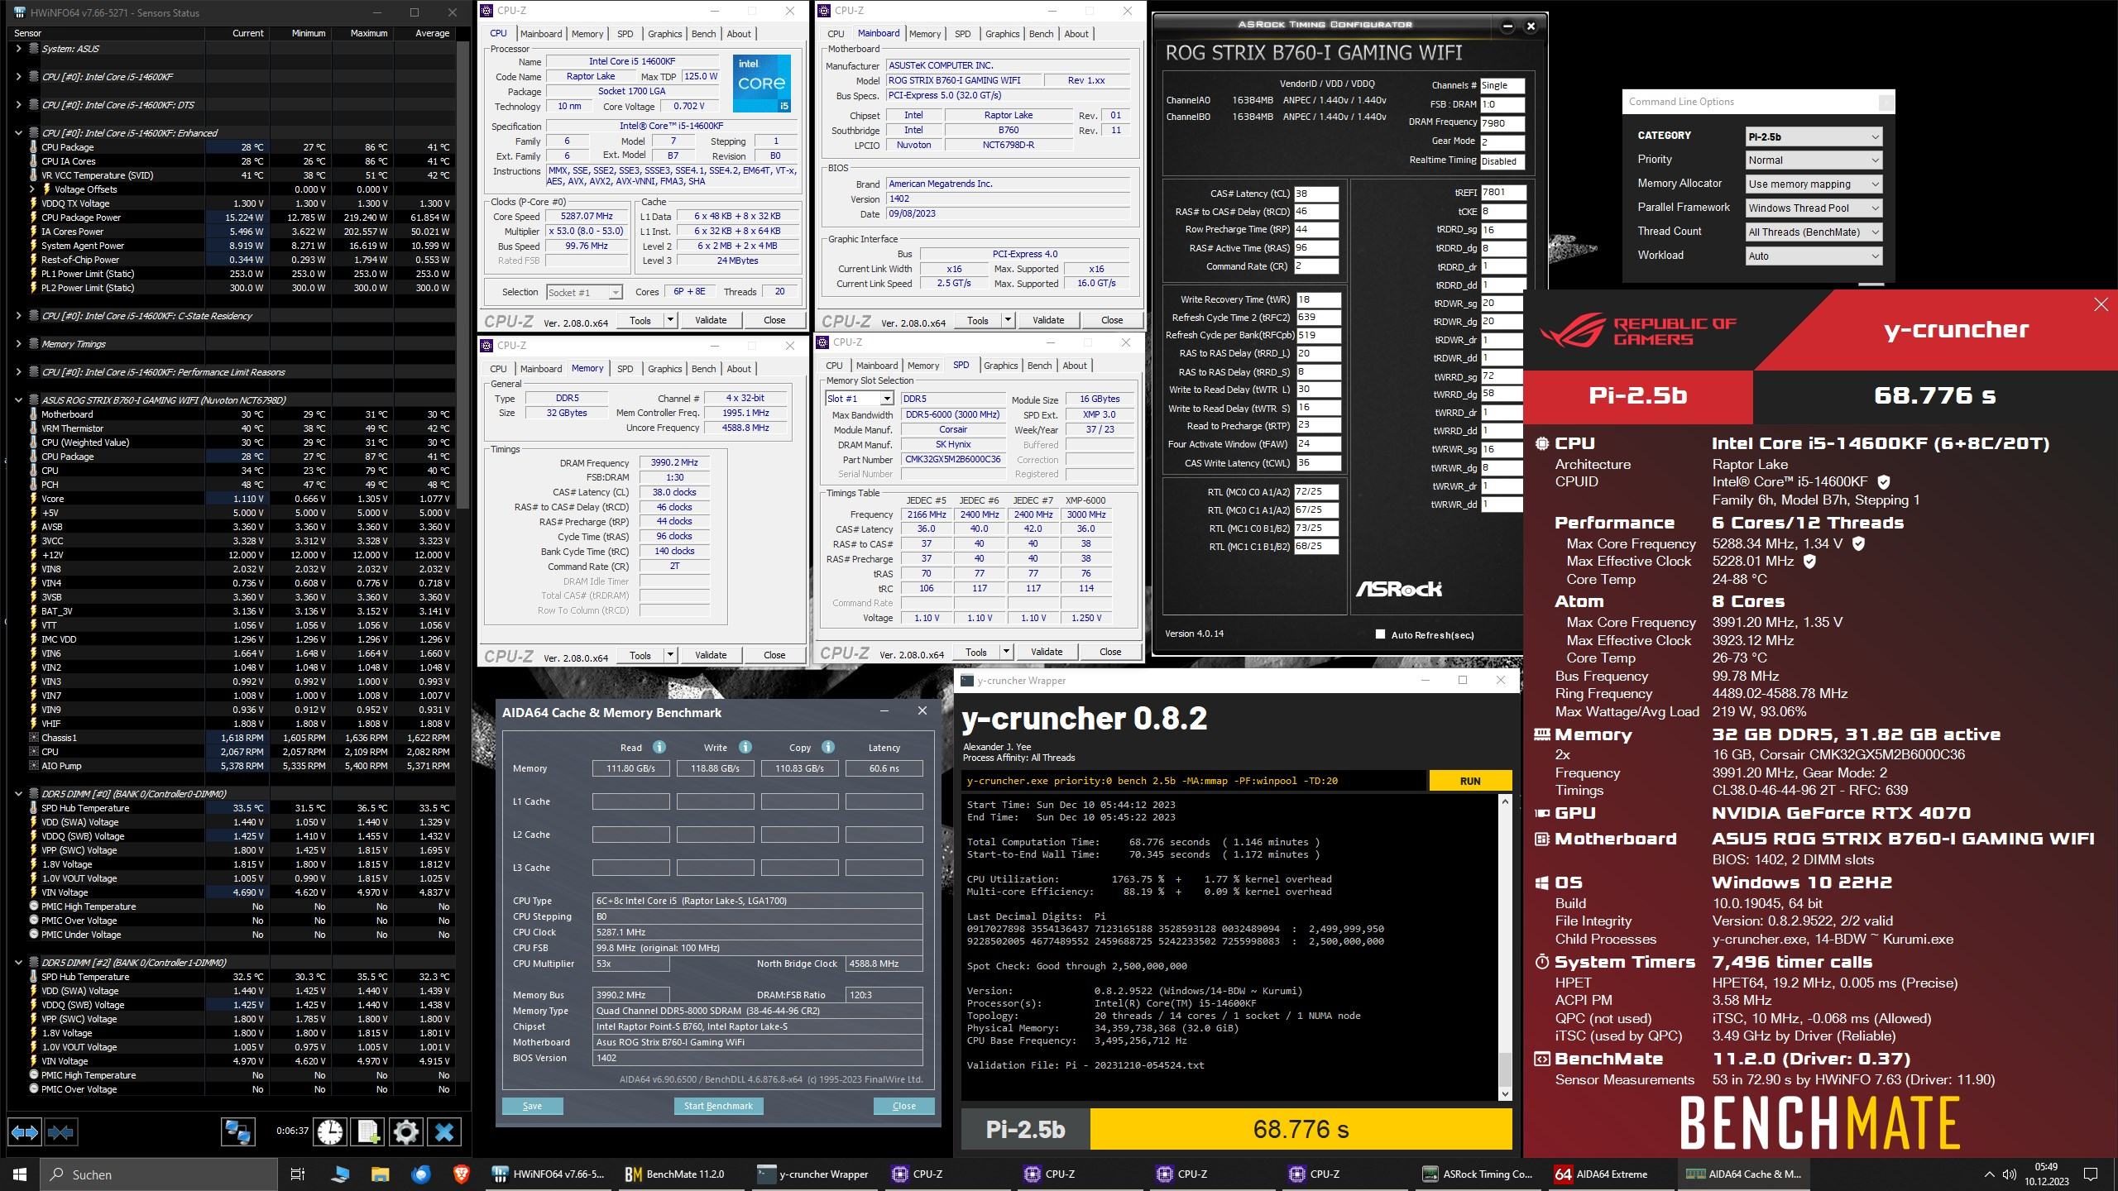
Task: Switch to BenchMate 11.2.0 taskbar item
Action: tap(675, 1174)
